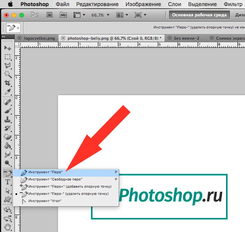Image resolution: width=245 pixels, height=232 pixels.
Task: Select the Clone Stamp tool
Action: click(7, 119)
